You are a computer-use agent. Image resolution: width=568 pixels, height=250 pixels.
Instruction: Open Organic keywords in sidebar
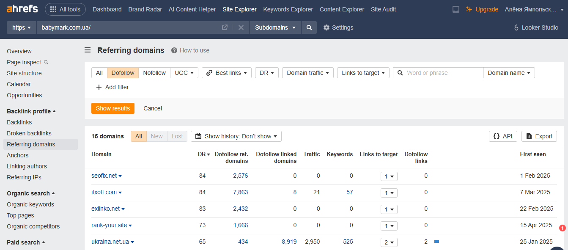point(30,204)
